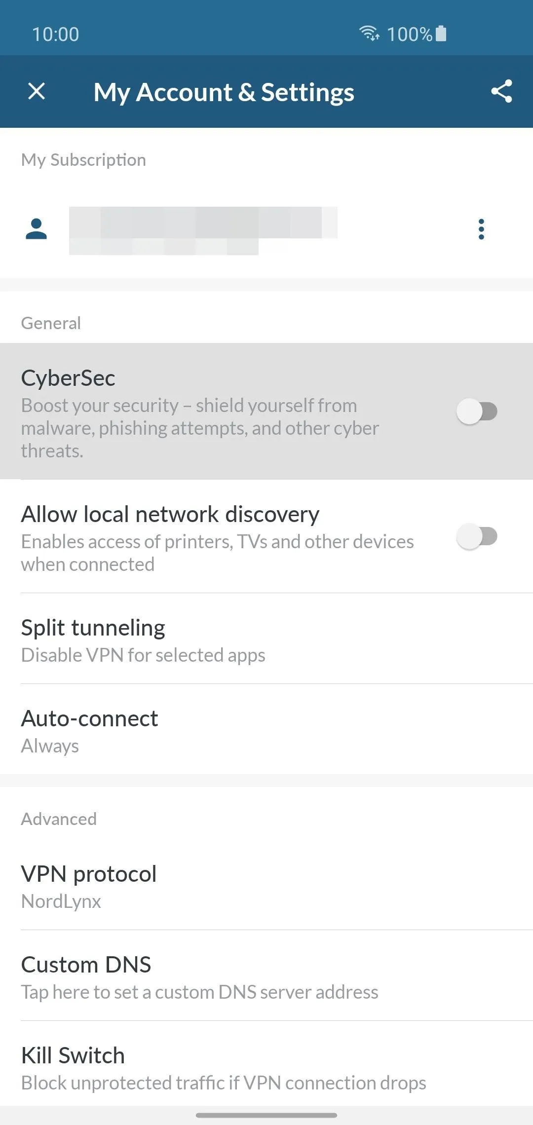Tap the battery icon in status bar
The width and height of the screenshot is (533, 1125).
coord(441,33)
